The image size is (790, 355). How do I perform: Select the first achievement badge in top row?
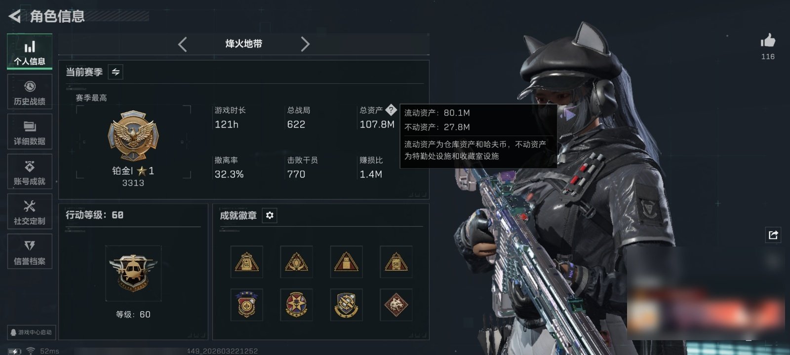(247, 262)
